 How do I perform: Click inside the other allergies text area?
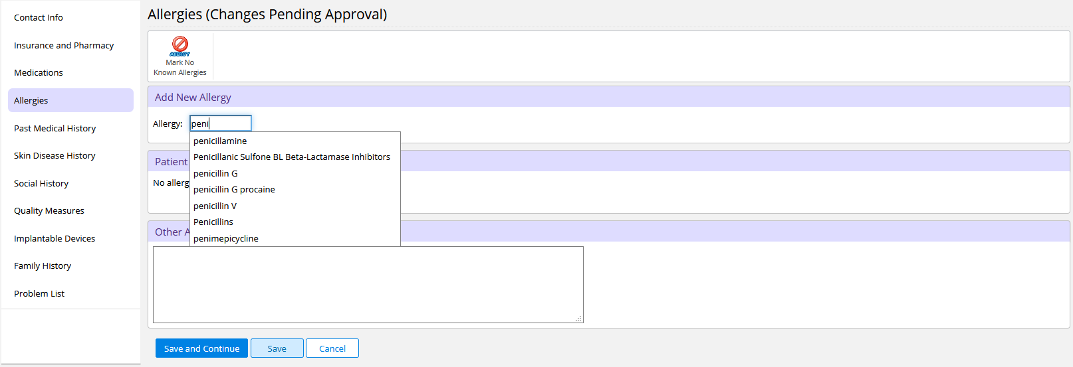(x=368, y=285)
